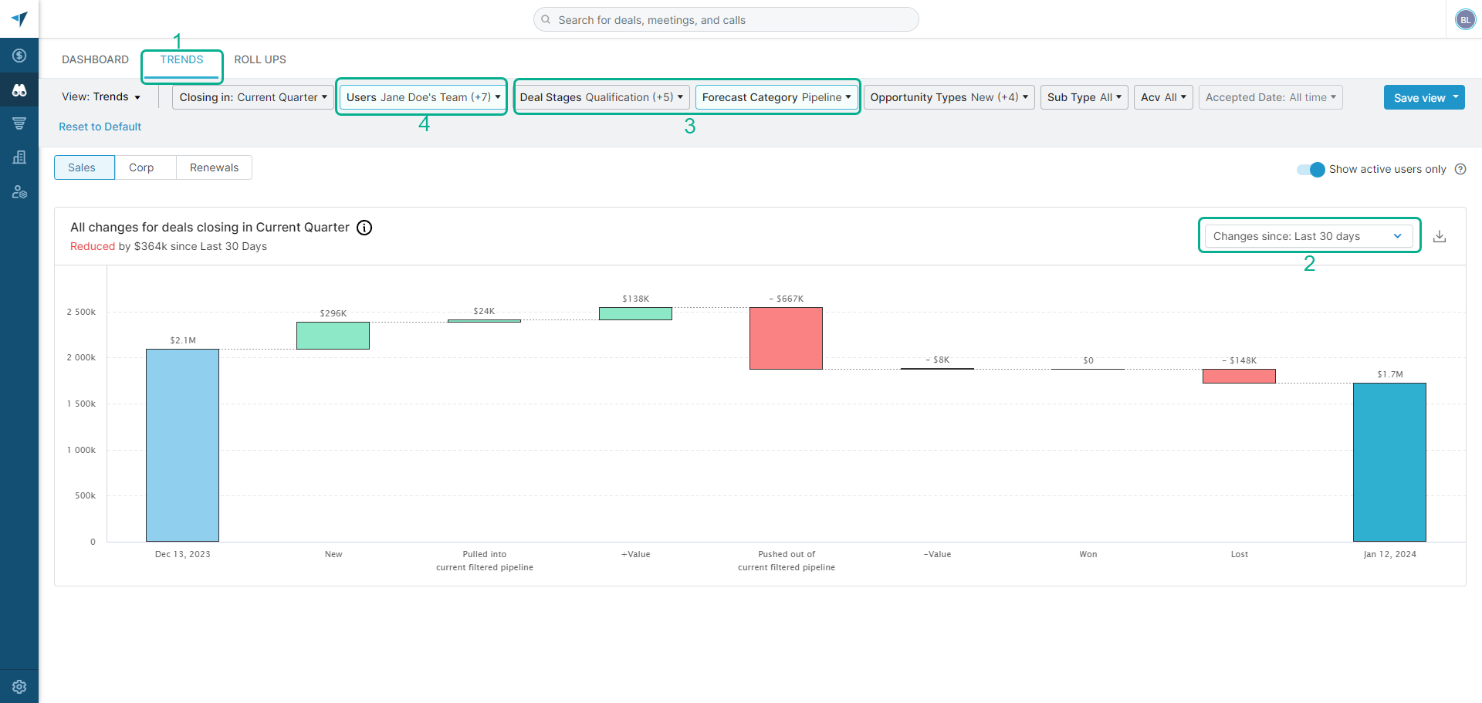Image resolution: width=1482 pixels, height=703 pixels.
Task: Open the dollar sign forecast sidebar icon
Action: (x=19, y=56)
